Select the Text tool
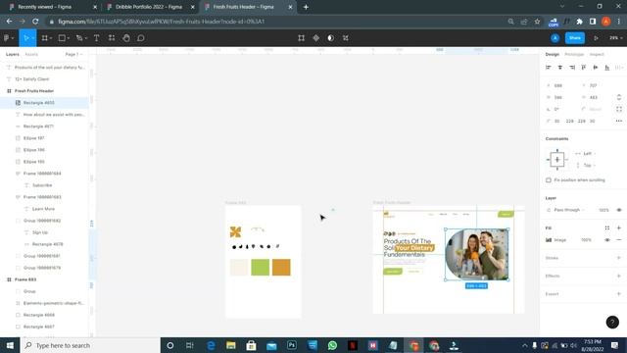627x353 pixels. click(96, 38)
